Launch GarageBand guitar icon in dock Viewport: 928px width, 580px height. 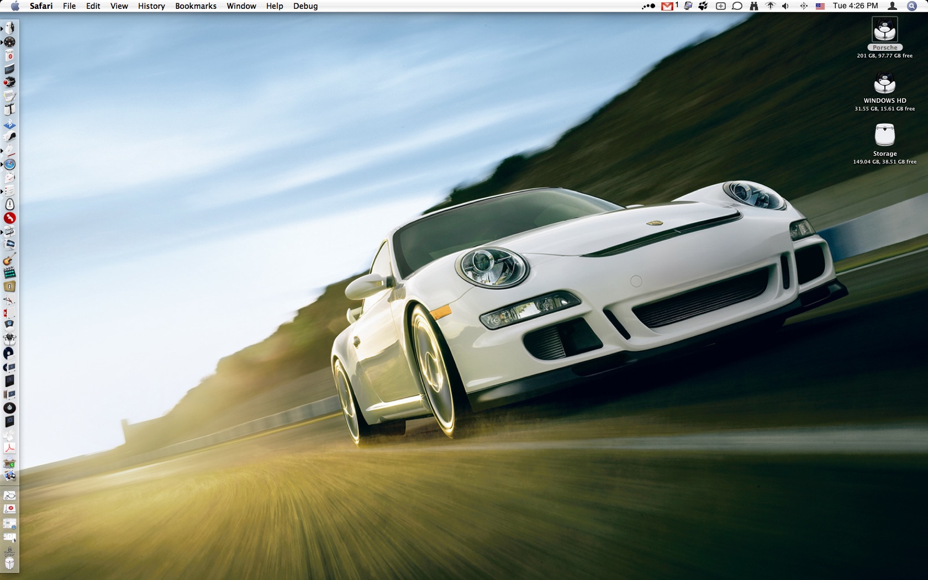pyautogui.click(x=9, y=259)
